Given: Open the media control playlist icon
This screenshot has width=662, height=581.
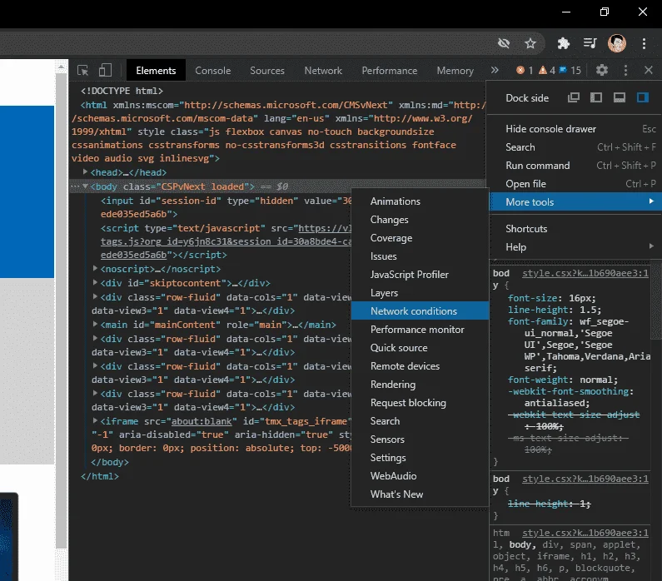Looking at the screenshot, I should pos(590,43).
